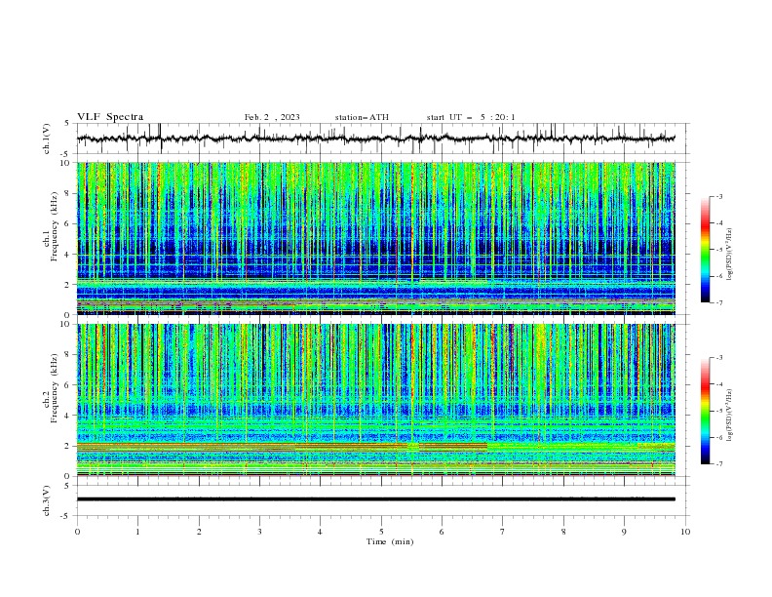Click the "3" tick on the Time axis

click(x=259, y=532)
